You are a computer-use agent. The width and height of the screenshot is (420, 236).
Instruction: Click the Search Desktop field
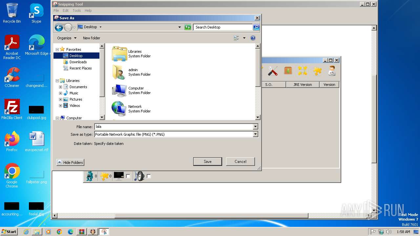pyautogui.click(x=223, y=27)
